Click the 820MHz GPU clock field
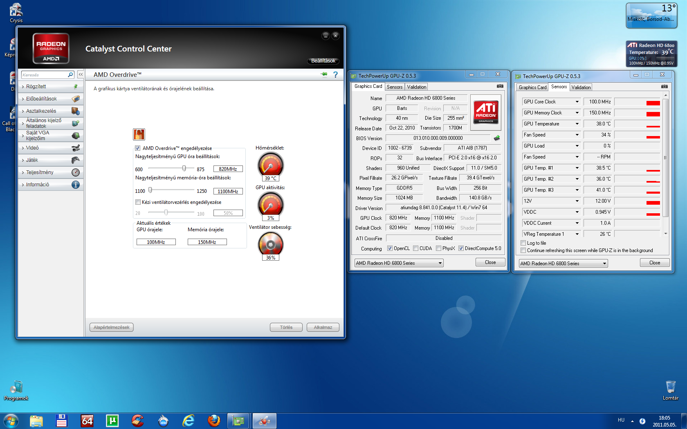Viewport: 687px width, 429px height. point(228,169)
